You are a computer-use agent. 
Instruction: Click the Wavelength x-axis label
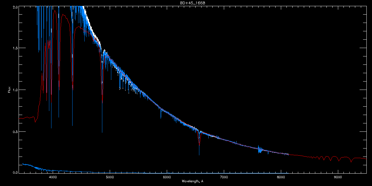[193, 181]
